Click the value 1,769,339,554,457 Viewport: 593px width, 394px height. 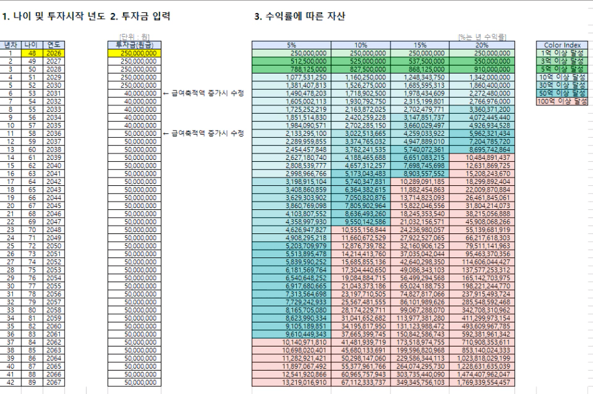pos(482,382)
